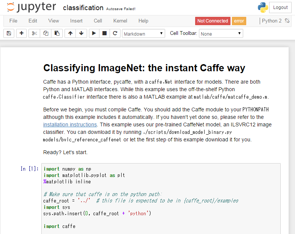This screenshot has width=295, height=234.
Task: Restart the kernel with the circular arrow icon
Action: pyautogui.click(x=115, y=33)
